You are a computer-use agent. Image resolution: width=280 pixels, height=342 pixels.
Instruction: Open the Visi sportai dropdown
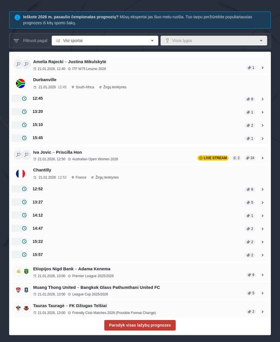pyautogui.click(x=105, y=41)
